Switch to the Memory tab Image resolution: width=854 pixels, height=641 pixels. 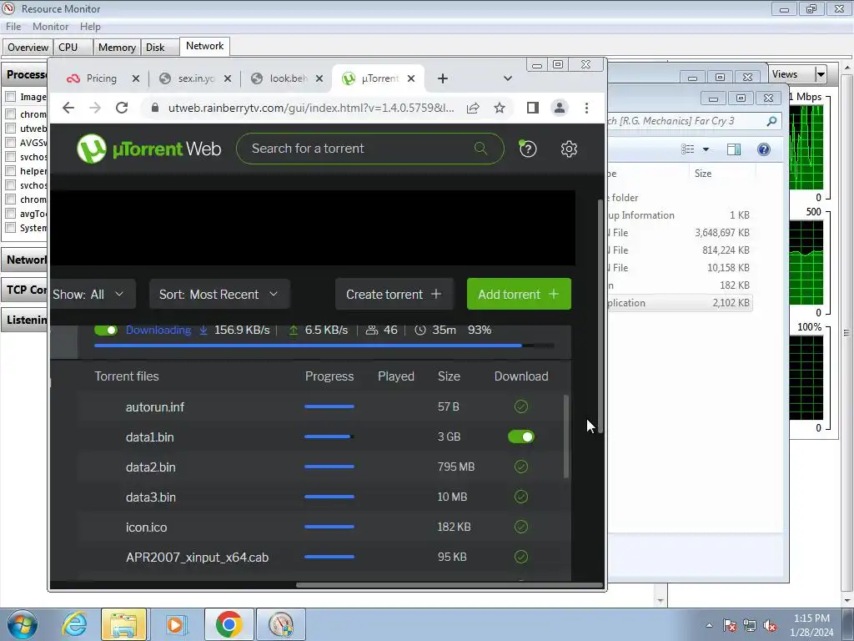[117, 48]
